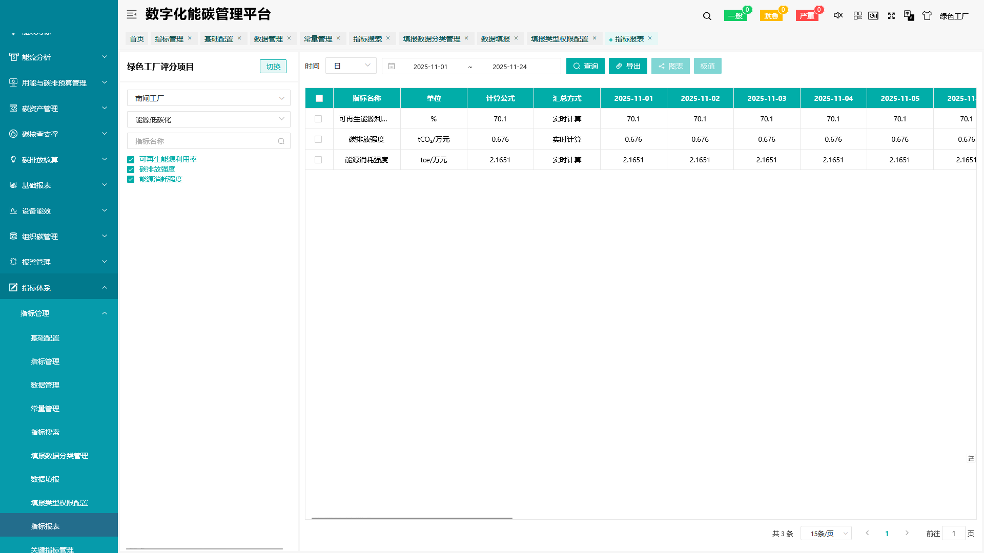This screenshot has height=553, width=984.
Task: Change theme with the t-shirt icon
Action: click(927, 16)
